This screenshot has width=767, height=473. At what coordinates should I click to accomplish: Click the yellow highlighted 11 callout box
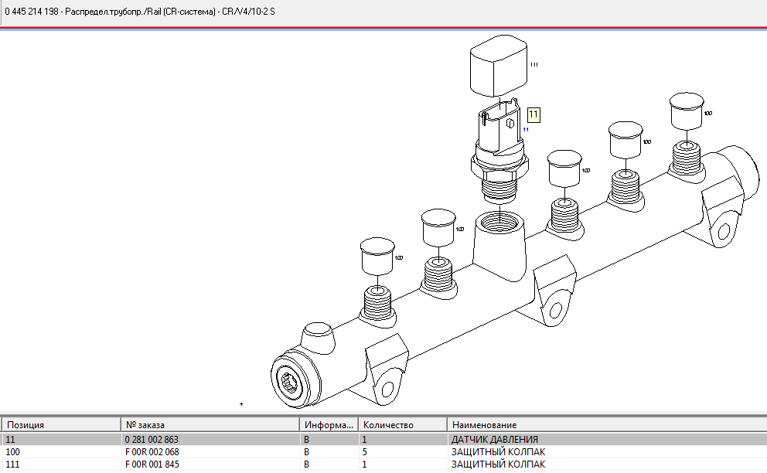(533, 114)
